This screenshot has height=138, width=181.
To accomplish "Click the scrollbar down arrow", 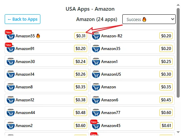I will click(178, 132).
